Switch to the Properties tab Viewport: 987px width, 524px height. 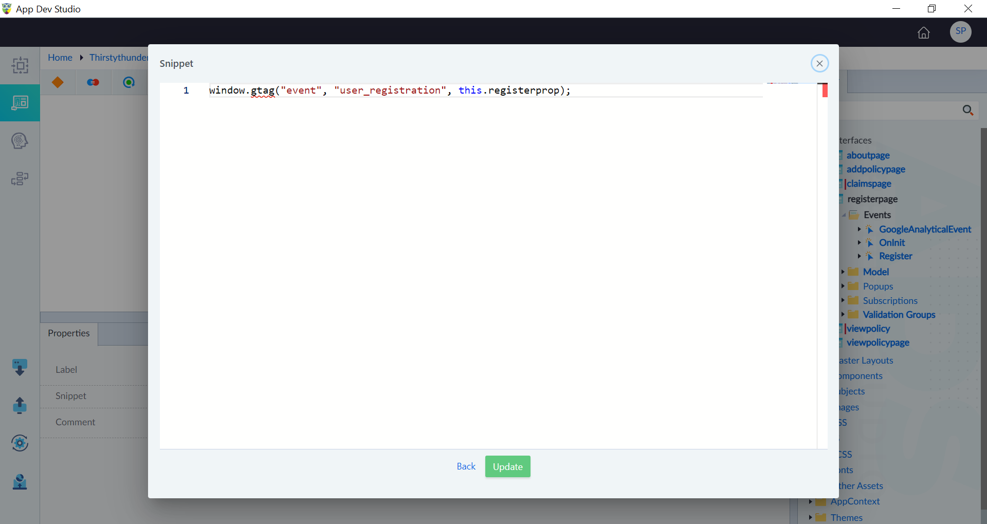click(69, 333)
